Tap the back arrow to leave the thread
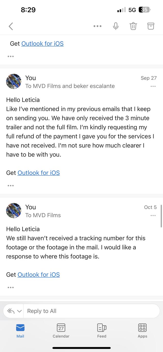 pyautogui.click(x=11, y=26)
